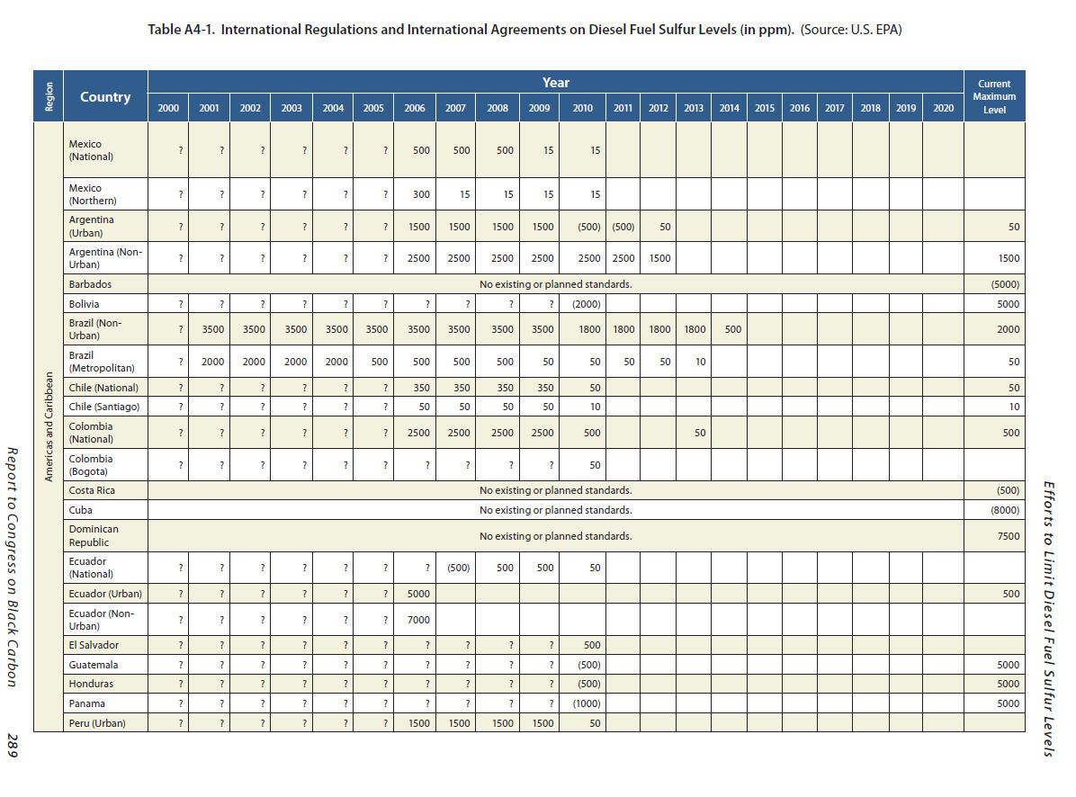Viewport: 1076px width, 797px height.
Task: Select the 2006 year column header
Action: [x=415, y=108]
